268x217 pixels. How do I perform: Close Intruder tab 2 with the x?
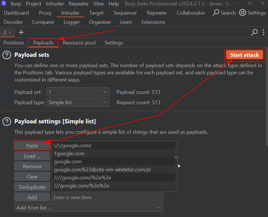tap(10, 33)
